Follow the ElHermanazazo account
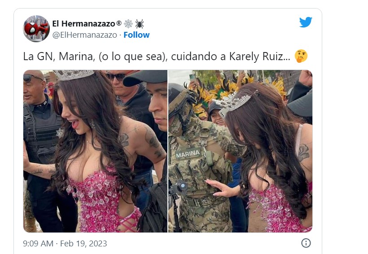The height and width of the screenshot is (254, 368). pos(136,35)
